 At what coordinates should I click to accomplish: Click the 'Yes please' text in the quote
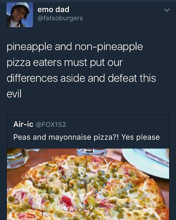point(140,137)
